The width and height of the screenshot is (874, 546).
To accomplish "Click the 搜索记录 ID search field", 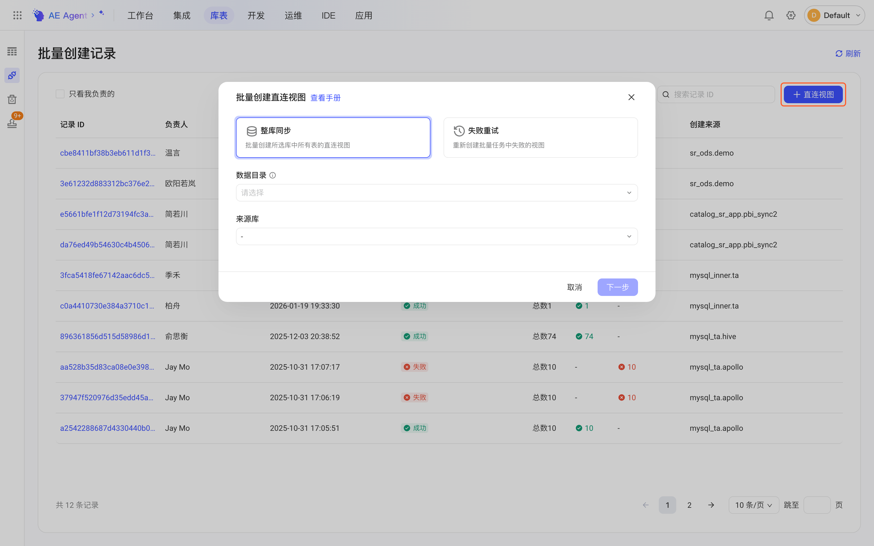I will 716,94.
